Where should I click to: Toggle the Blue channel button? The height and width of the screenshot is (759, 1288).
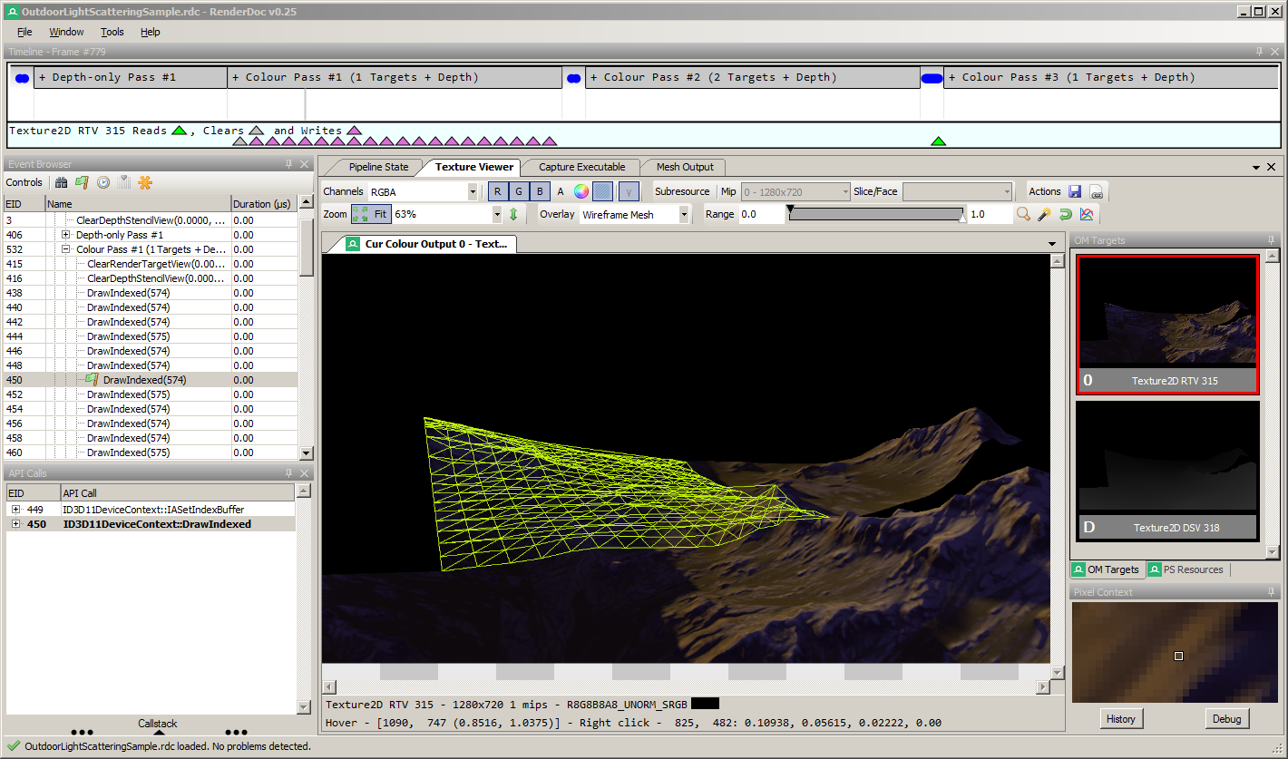pyautogui.click(x=540, y=191)
